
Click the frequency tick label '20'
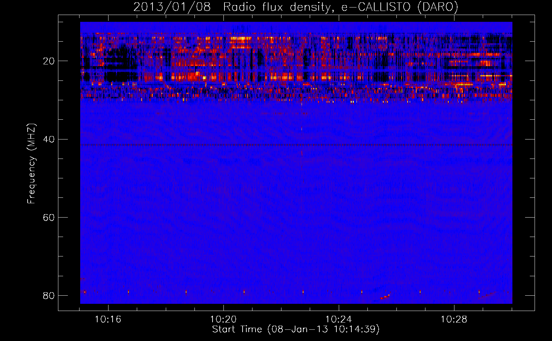49,61
